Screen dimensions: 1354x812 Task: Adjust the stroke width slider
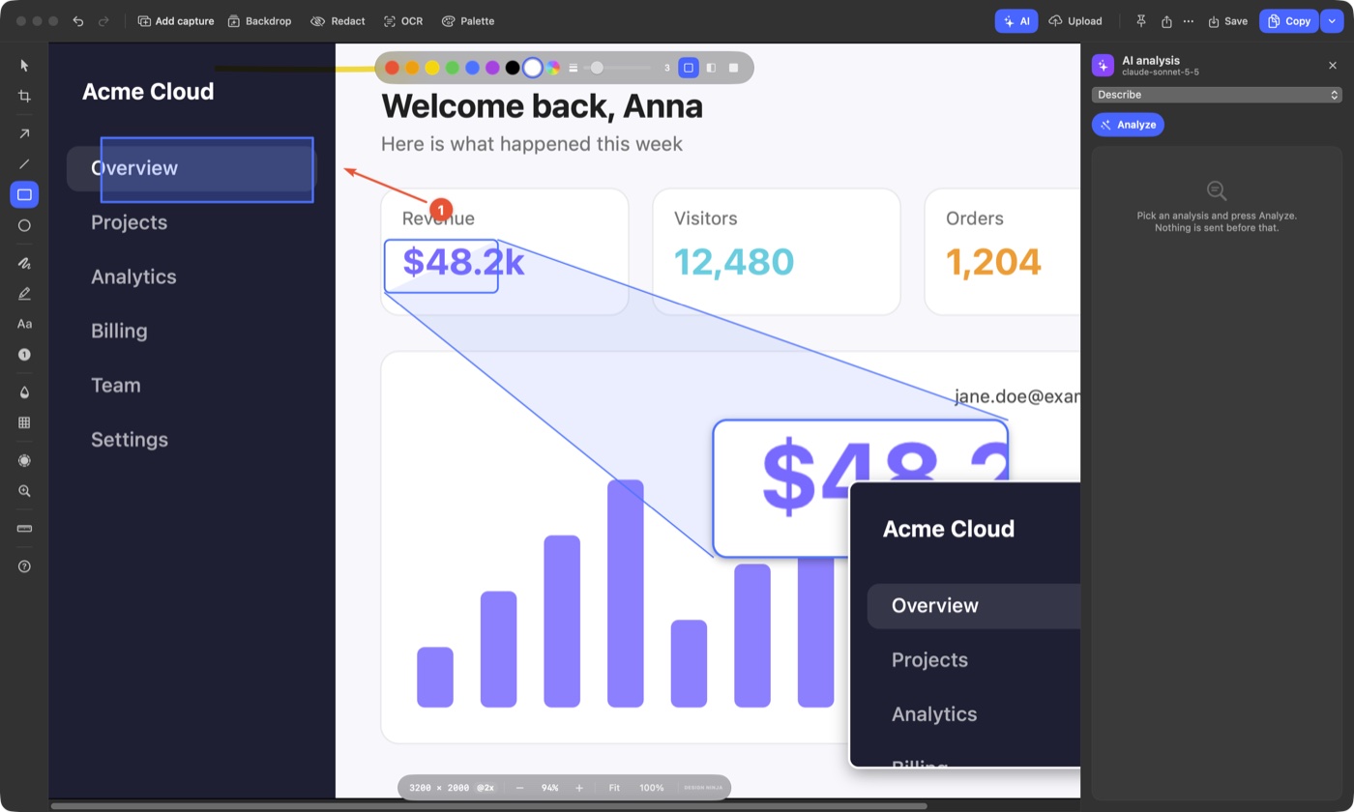pyautogui.click(x=617, y=68)
